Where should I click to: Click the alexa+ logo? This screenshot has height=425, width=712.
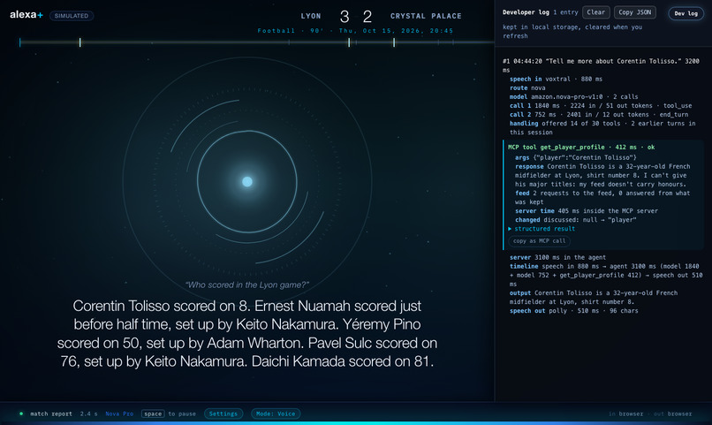27,15
